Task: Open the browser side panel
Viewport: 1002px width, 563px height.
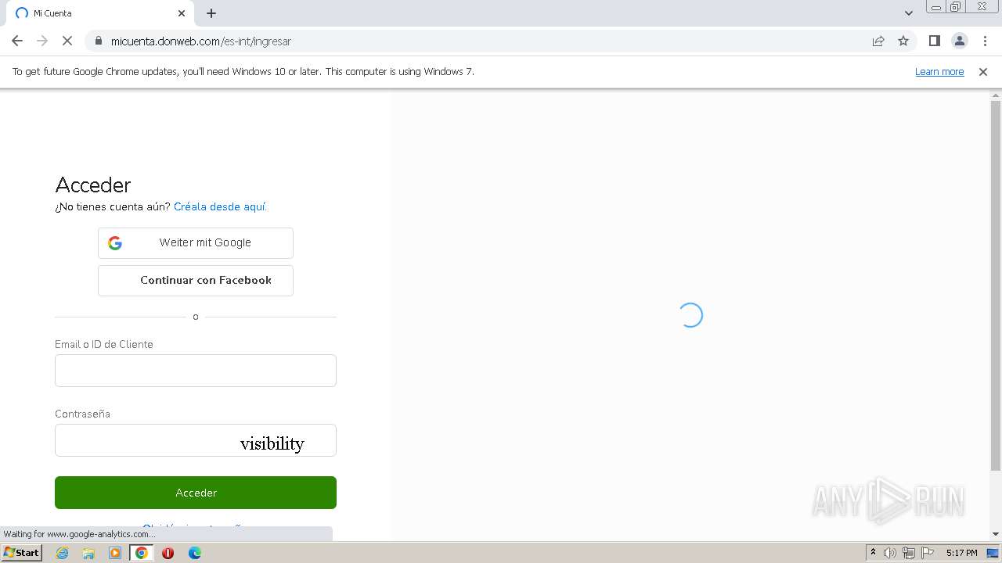Action: tap(934, 41)
